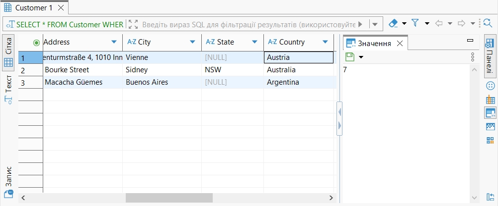Select row number 1 header

pos(30,58)
